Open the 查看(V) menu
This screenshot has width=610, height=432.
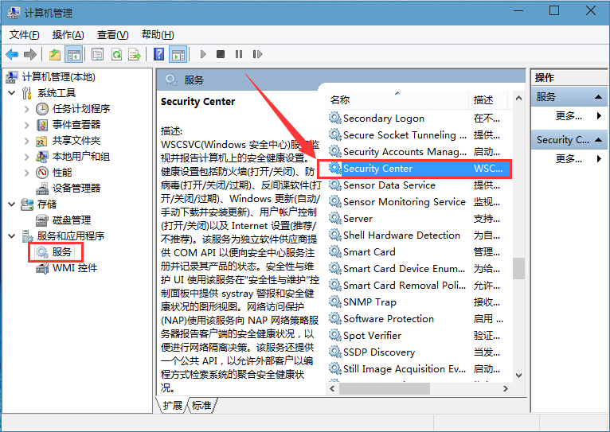[112, 35]
